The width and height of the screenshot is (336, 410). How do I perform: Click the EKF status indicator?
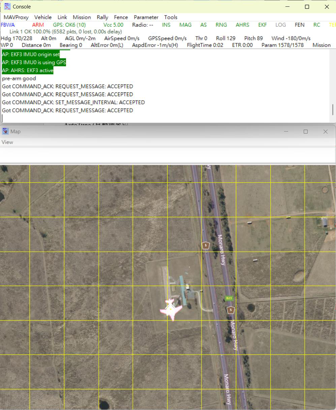(x=263, y=25)
